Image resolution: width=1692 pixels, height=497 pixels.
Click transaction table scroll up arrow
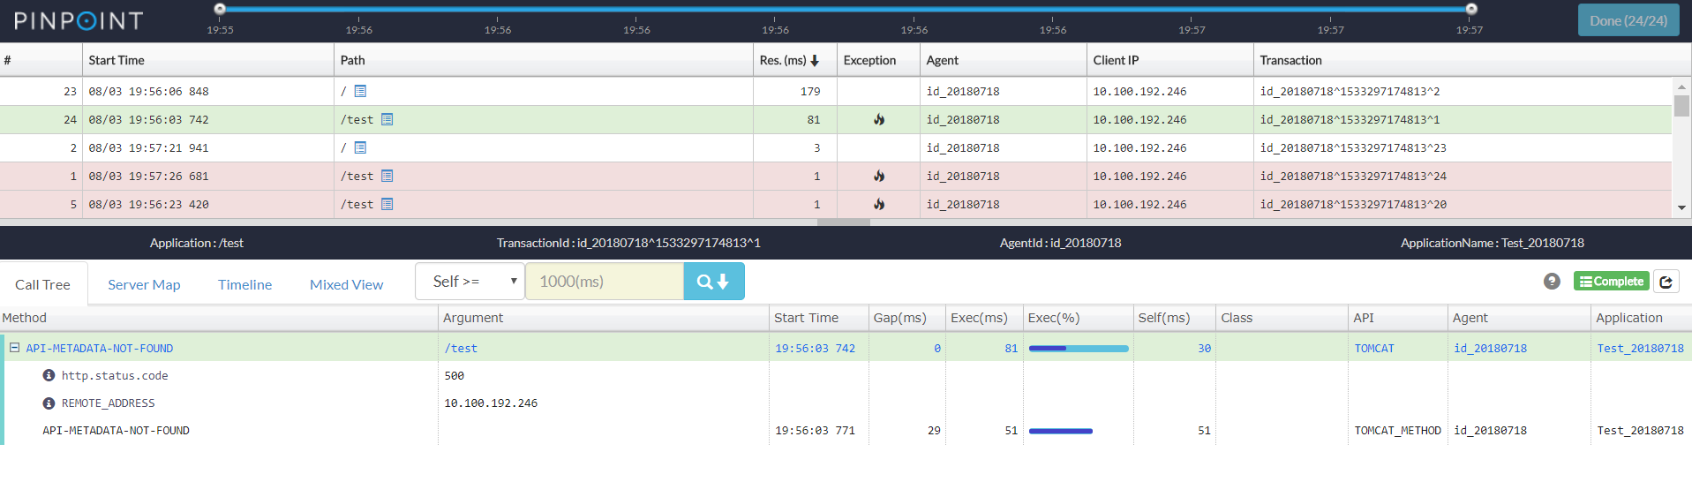(x=1681, y=87)
